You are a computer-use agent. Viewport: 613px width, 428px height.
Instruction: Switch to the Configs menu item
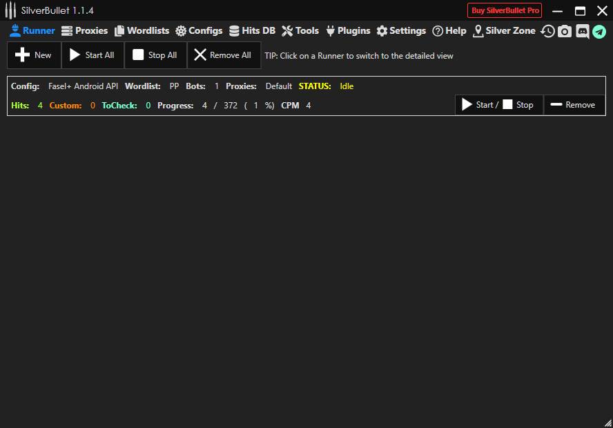199,30
